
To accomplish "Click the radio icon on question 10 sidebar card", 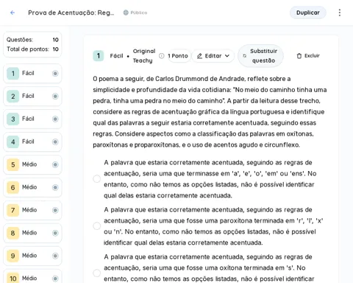I will 55,279.
